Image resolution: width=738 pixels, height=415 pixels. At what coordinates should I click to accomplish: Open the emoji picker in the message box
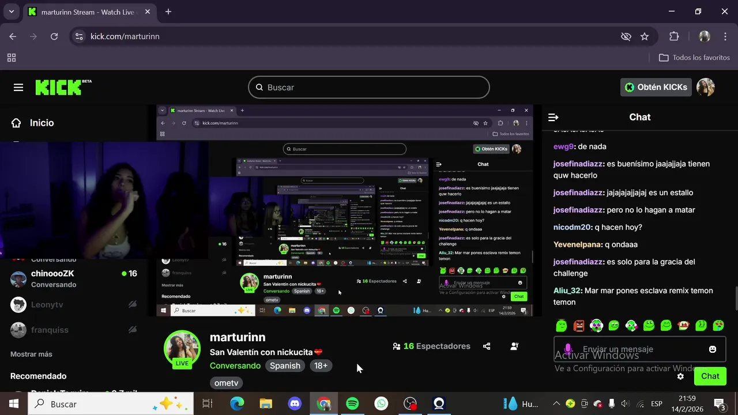click(713, 349)
